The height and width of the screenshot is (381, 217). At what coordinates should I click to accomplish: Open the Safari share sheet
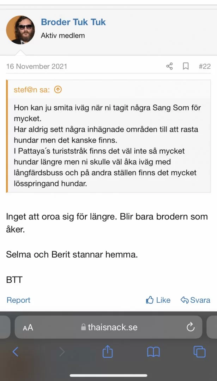click(108, 351)
